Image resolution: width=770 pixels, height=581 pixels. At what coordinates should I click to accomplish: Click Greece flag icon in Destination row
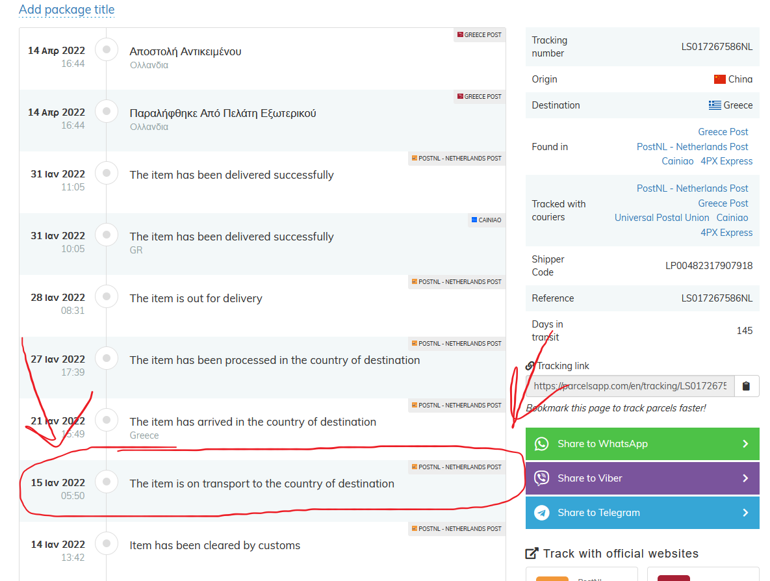click(x=715, y=105)
